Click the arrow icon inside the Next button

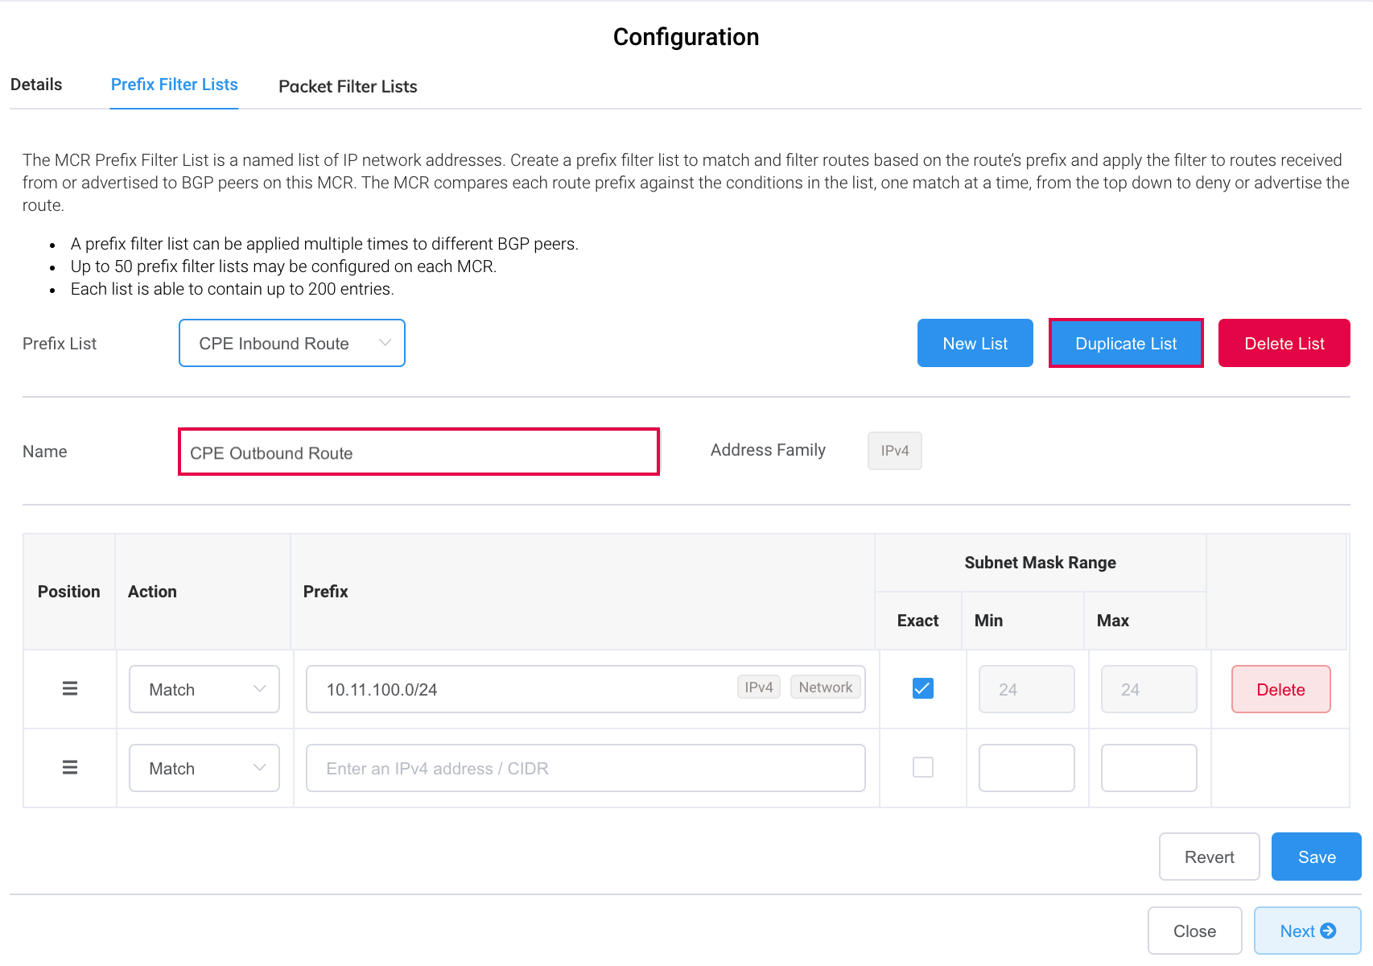(1329, 931)
